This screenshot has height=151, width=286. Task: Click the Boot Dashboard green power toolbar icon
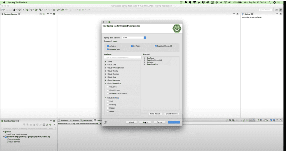[27, 10]
